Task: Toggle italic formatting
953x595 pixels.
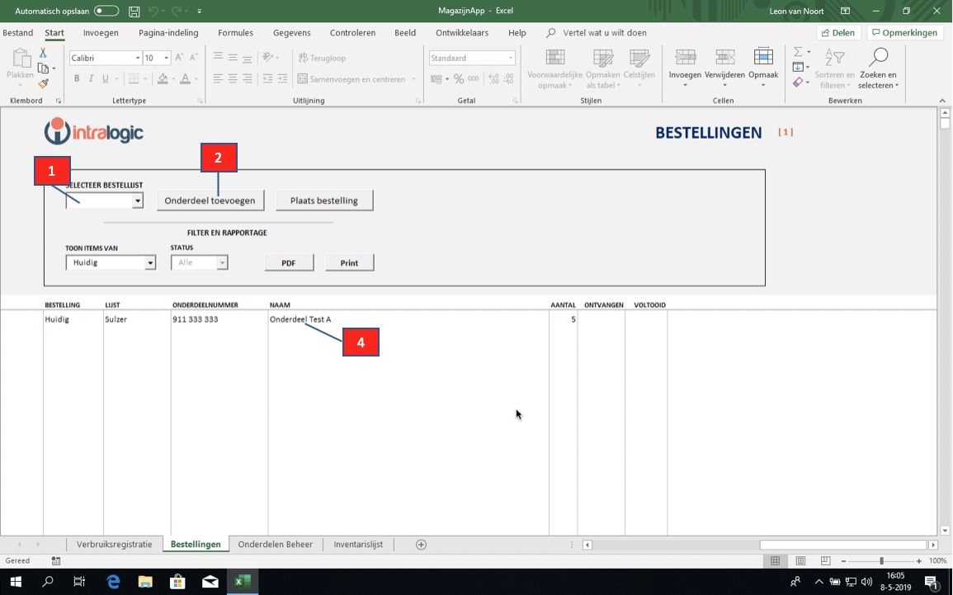Action: pos(91,79)
